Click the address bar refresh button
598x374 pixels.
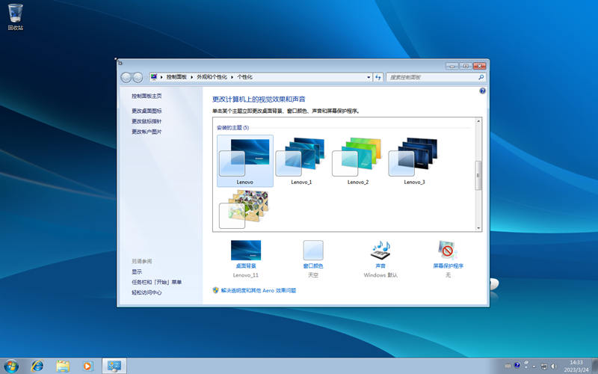pos(378,77)
